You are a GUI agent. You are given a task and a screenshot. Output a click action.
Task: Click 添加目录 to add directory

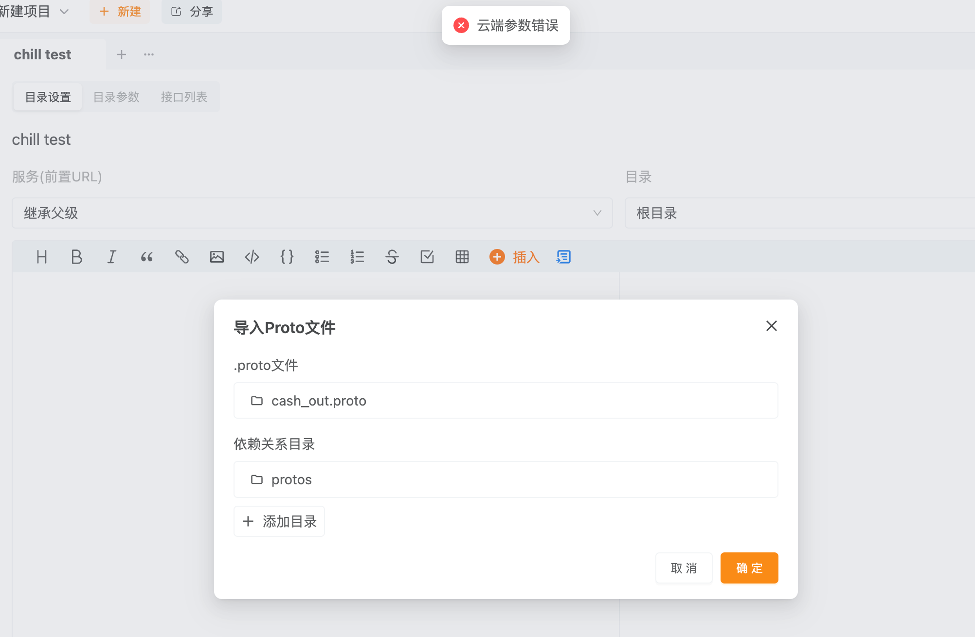[279, 521]
